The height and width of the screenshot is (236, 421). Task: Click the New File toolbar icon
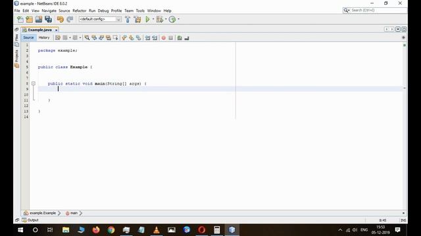pyautogui.click(x=20, y=19)
